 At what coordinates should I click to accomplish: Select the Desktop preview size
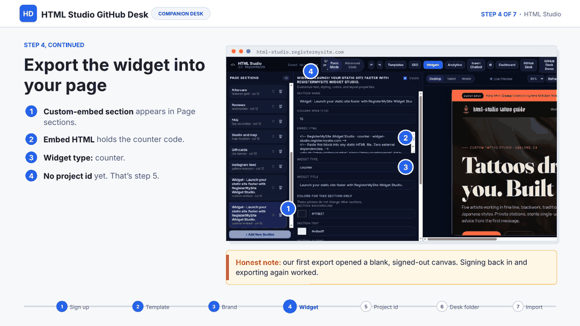click(x=435, y=78)
